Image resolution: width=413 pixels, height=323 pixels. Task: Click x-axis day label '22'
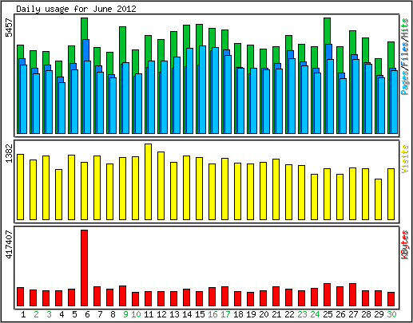[x=289, y=314]
